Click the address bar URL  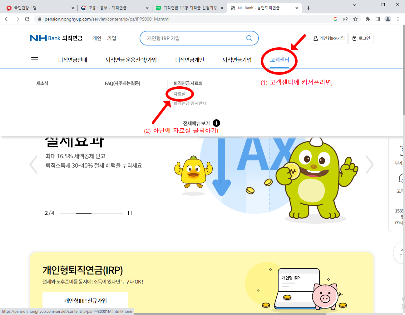(x=107, y=19)
